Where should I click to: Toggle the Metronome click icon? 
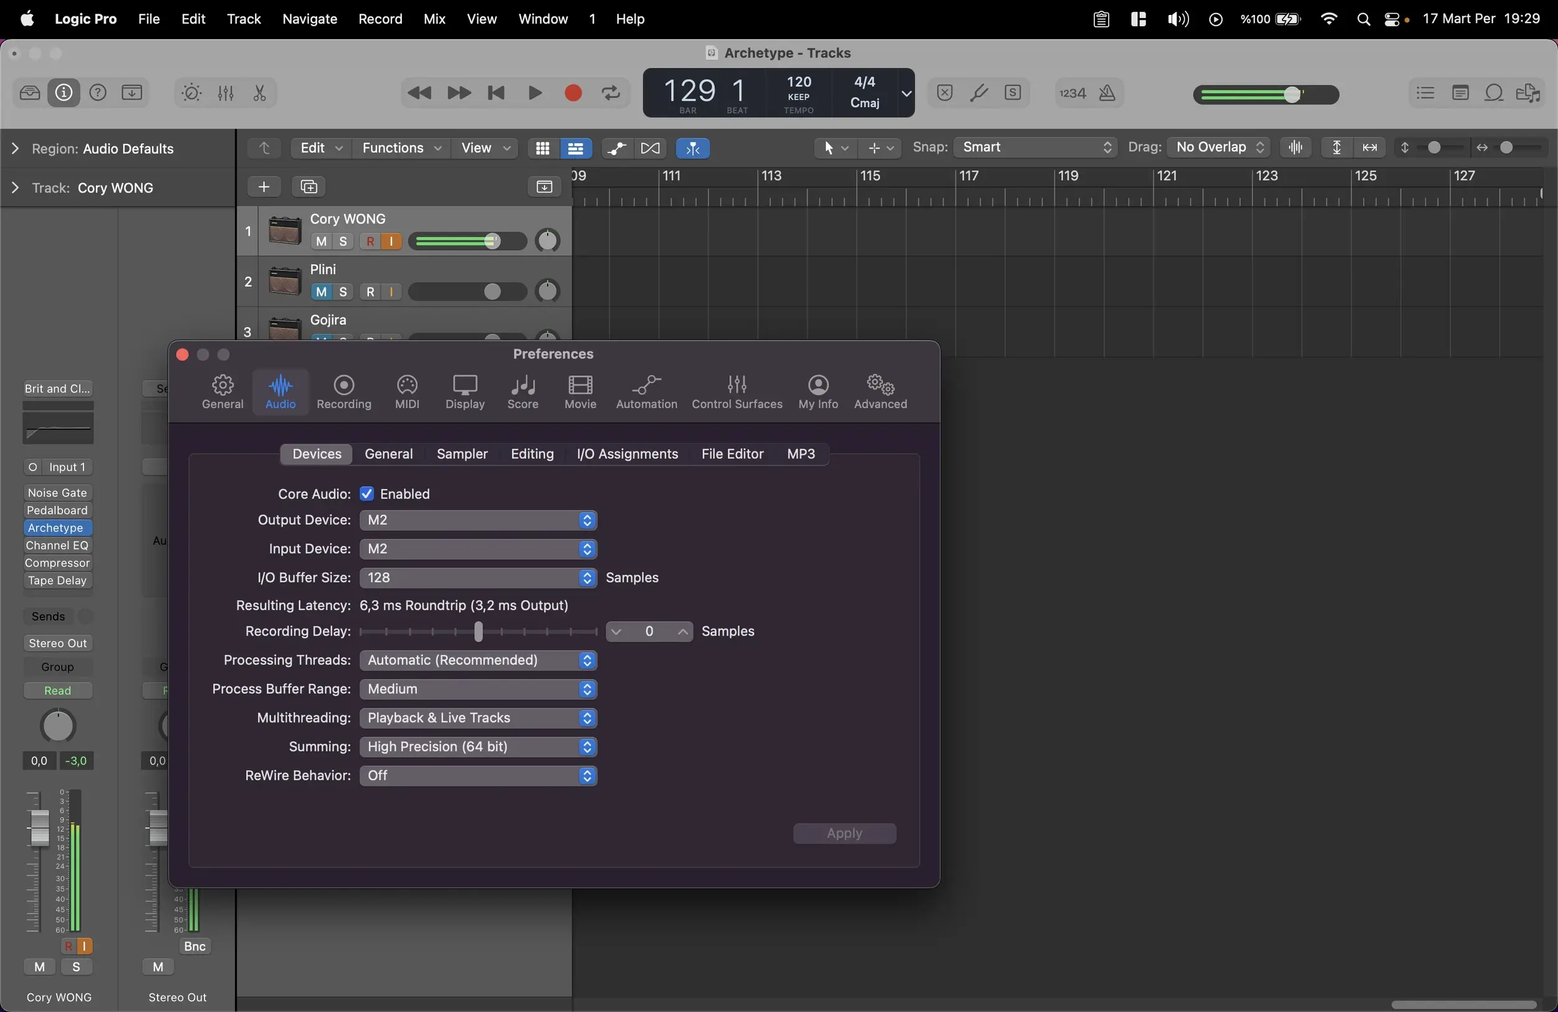[x=1107, y=93]
